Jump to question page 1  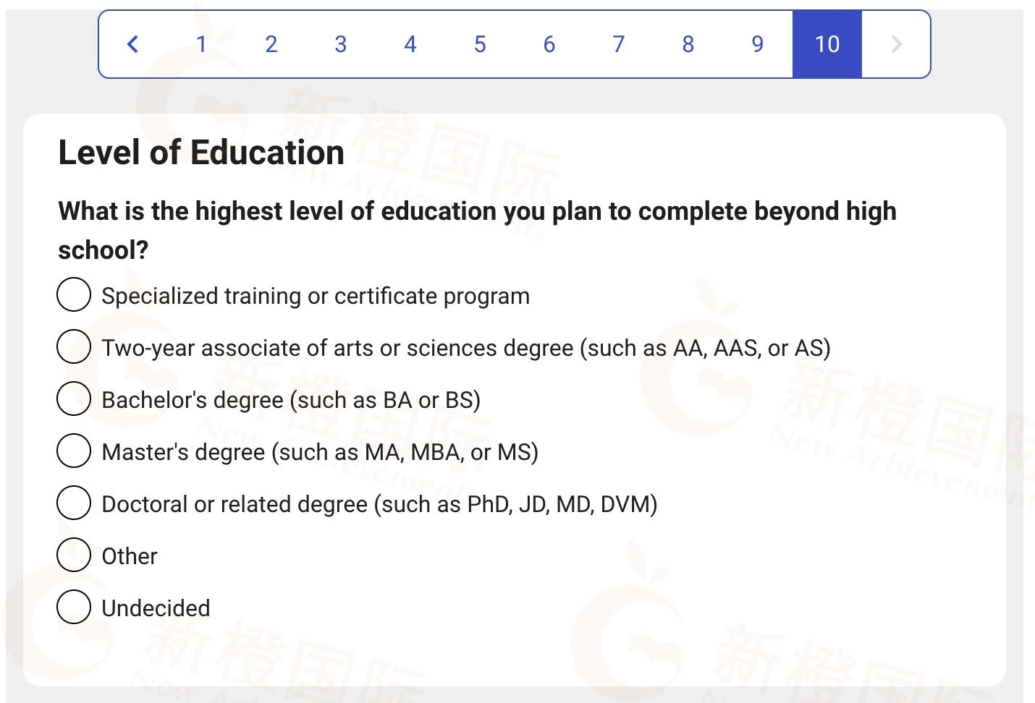pos(201,44)
